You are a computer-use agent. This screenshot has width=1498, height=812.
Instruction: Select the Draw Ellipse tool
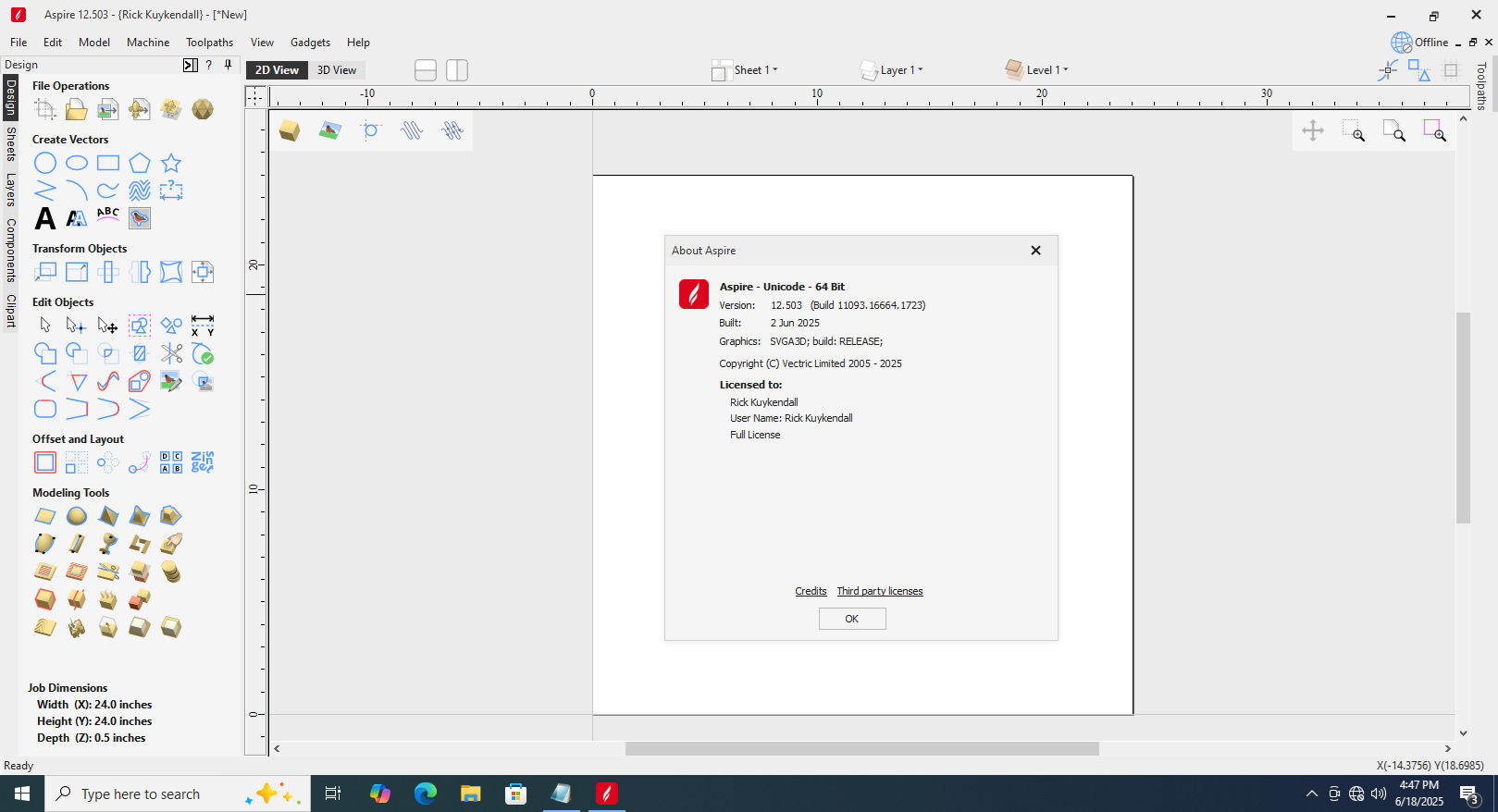pyautogui.click(x=76, y=164)
